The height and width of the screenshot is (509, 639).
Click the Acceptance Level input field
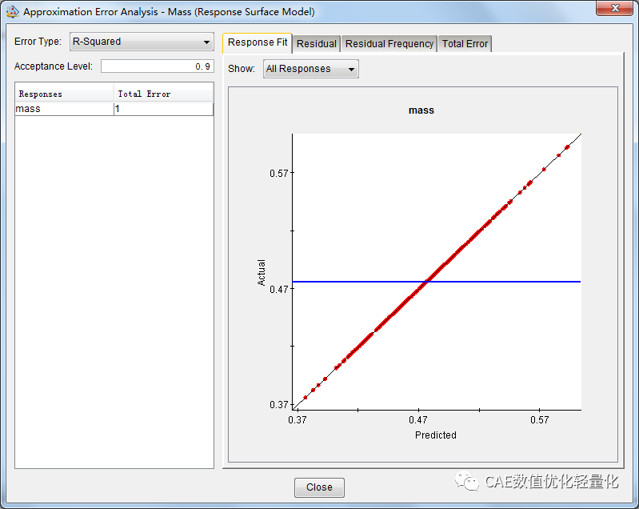tap(158, 66)
